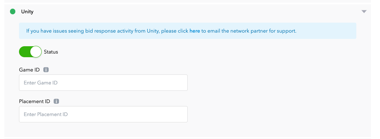This screenshot has height=139, width=380.
Task: Open the 'here' email support link
Action: (x=195, y=31)
